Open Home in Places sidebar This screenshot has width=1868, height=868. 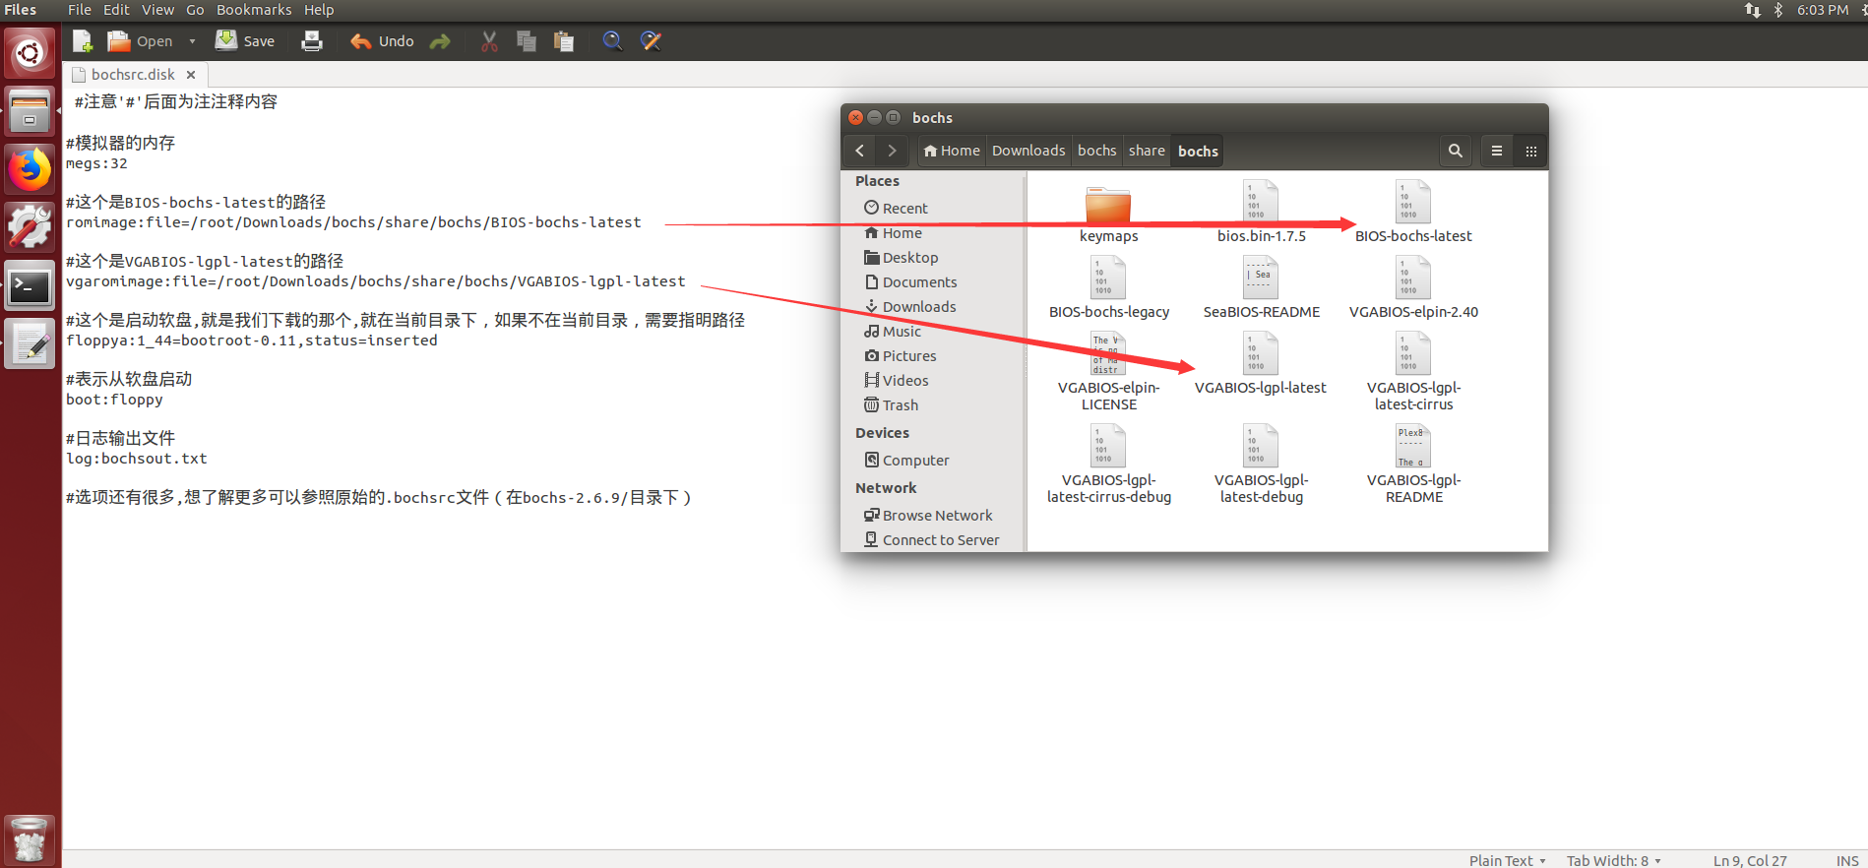coord(894,233)
